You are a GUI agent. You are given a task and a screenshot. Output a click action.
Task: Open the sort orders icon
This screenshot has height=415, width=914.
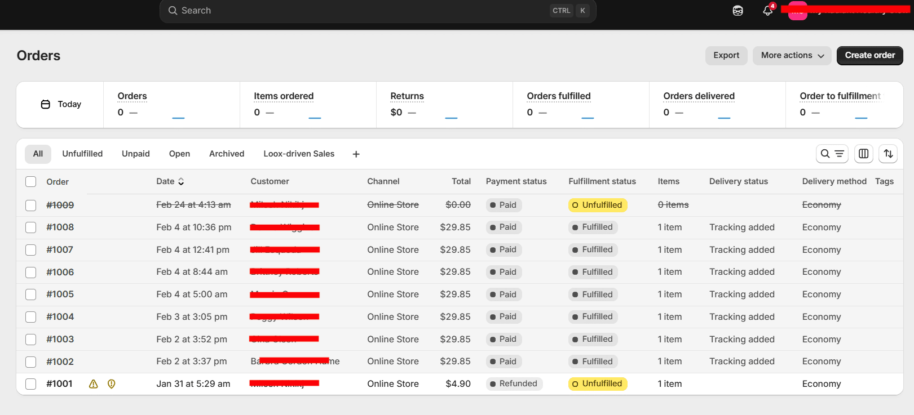[888, 154]
